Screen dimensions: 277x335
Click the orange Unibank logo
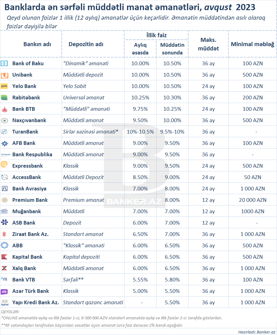(x=4, y=75)
